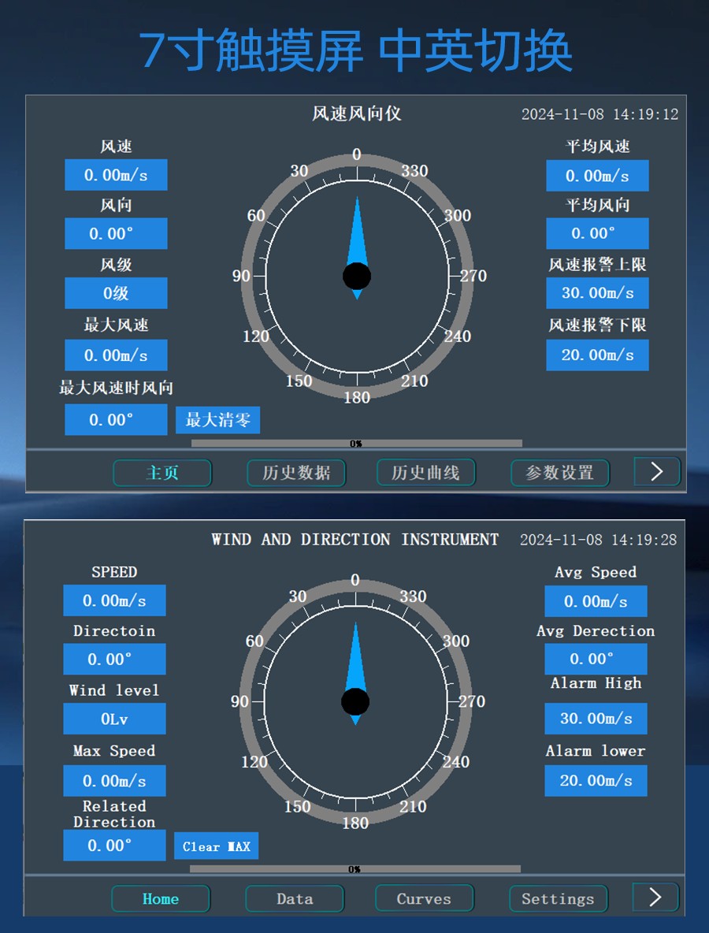The height and width of the screenshot is (933, 709).
Task: Select the Max Speed value field
Action: [115, 781]
